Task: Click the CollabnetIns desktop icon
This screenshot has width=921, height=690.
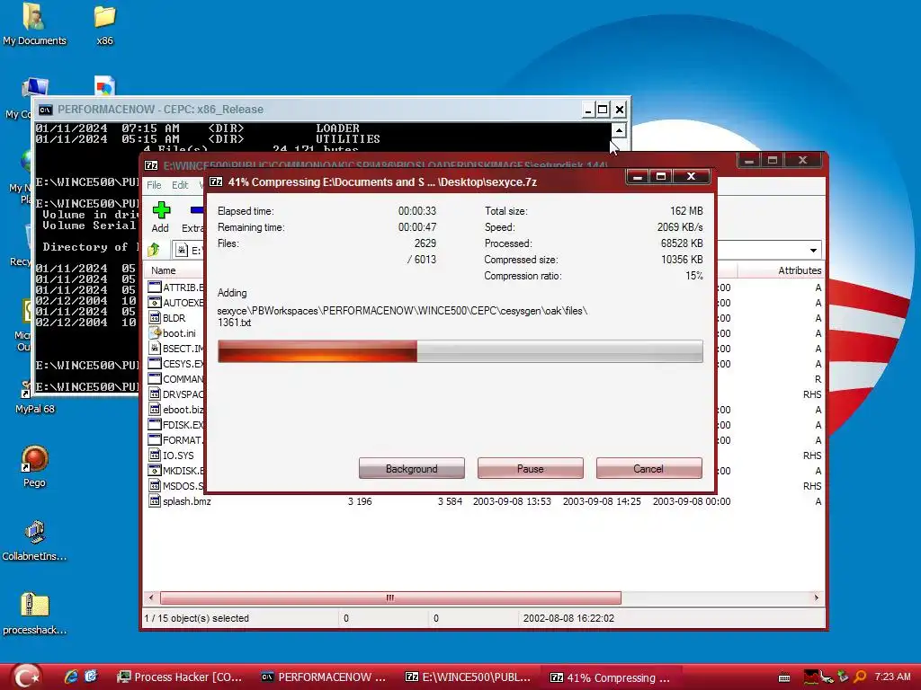Action: [x=35, y=533]
